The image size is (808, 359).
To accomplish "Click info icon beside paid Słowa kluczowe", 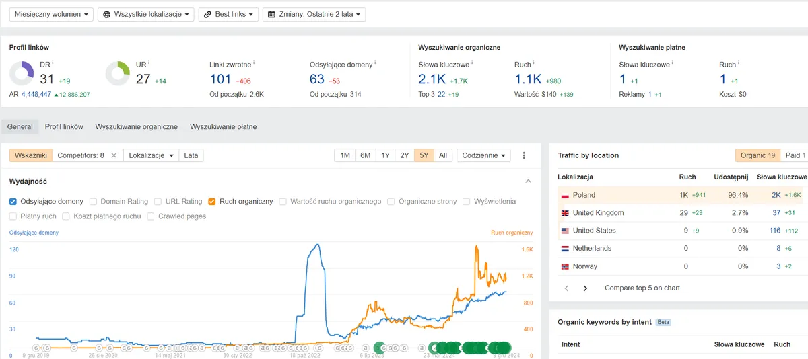I will click(x=673, y=63).
